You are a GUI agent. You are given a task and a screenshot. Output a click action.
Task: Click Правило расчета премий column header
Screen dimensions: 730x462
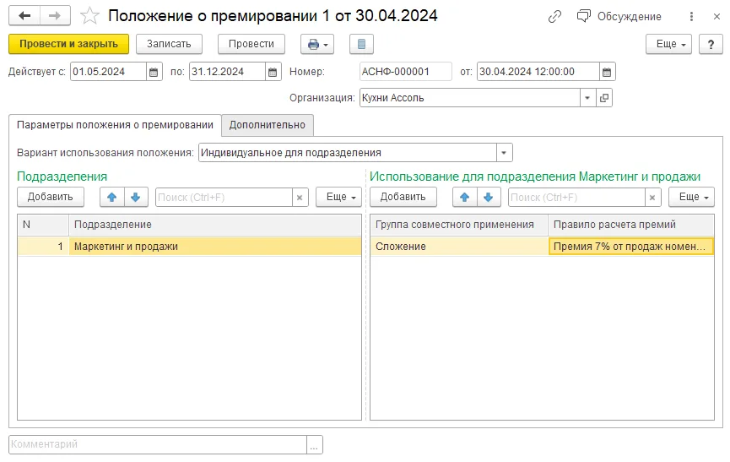(x=631, y=225)
